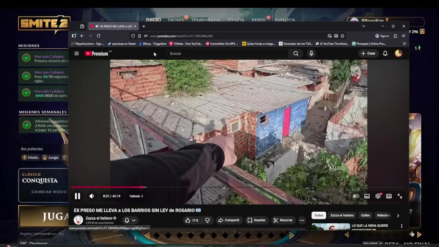Screen dimensions: 439x247
Task: Pause the YouTube video
Action: [x=78, y=196]
